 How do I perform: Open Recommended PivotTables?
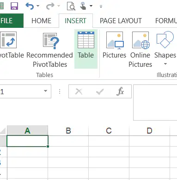pyautogui.click(x=50, y=50)
